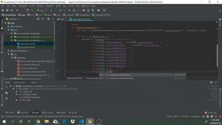Viewport: 222px width, 125px height.
Task: Open the Profile app gauge icon
Action: click(x=69, y=10)
